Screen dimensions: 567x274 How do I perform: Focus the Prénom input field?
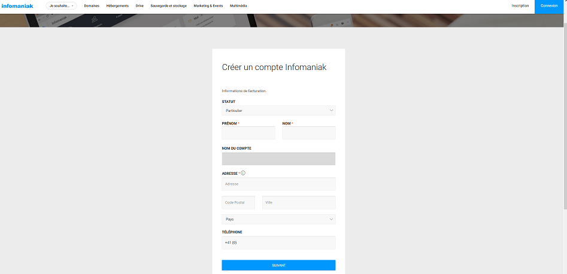248,133
